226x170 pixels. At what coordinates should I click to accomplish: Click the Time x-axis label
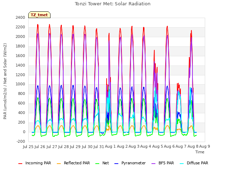click(200, 152)
